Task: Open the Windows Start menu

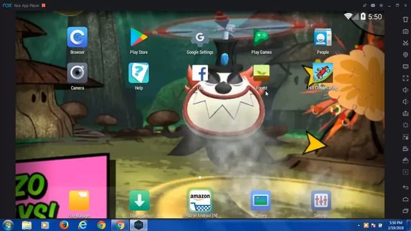Action: [x=8, y=225]
